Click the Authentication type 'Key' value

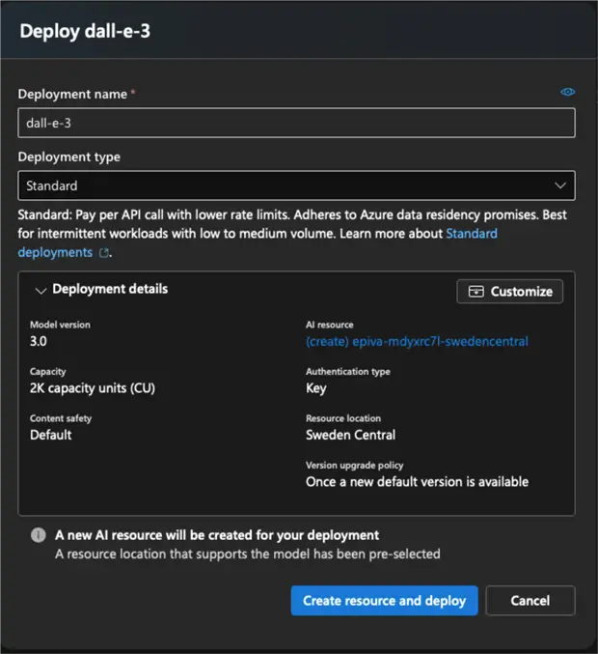316,388
